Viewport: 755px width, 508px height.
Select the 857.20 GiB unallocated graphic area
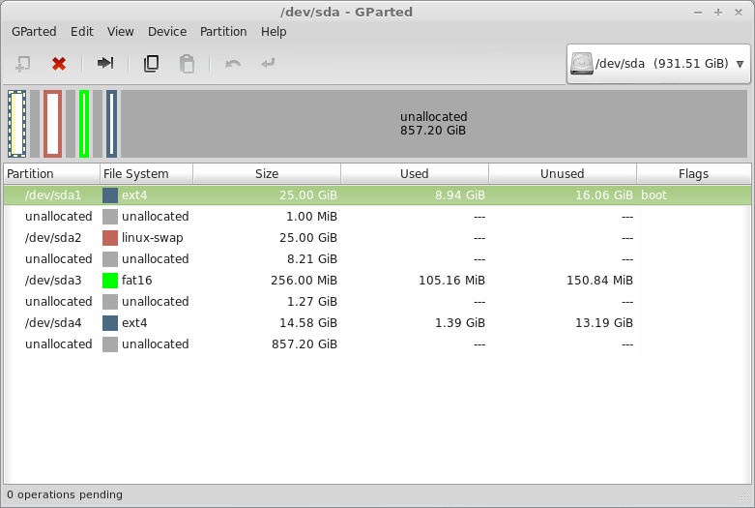(x=434, y=124)
